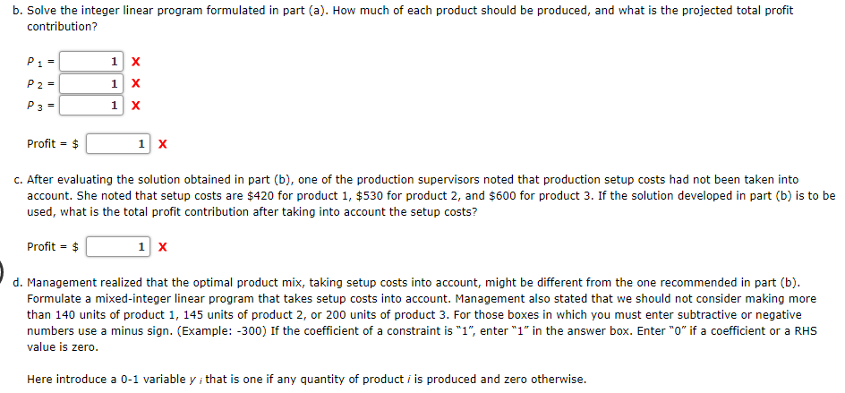Click the 'Profit = $' label under part c
This screenshot has width=845, height=393.
tap(53, 247)
